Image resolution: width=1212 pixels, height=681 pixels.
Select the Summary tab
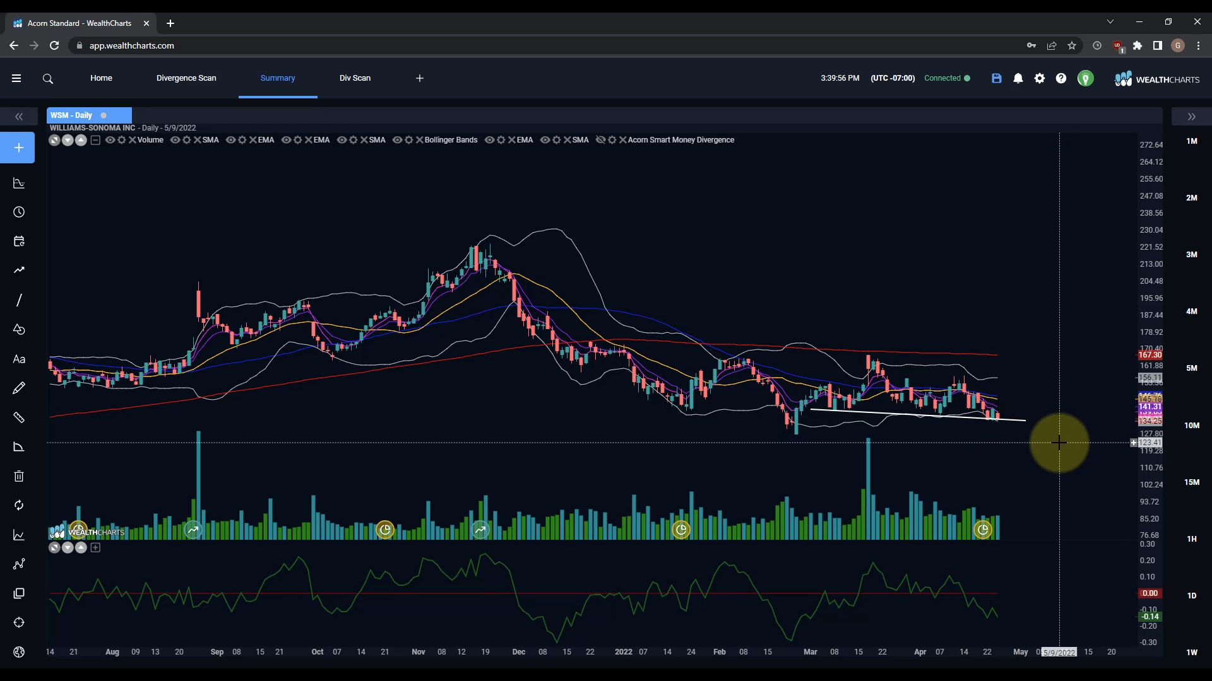[x=278, y=78]
